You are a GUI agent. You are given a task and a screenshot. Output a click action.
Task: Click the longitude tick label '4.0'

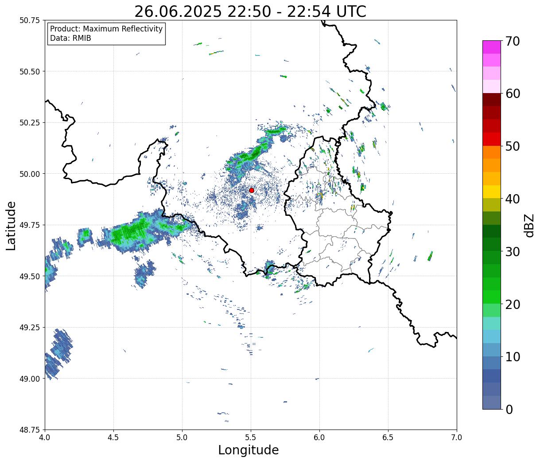coord(45,438)
